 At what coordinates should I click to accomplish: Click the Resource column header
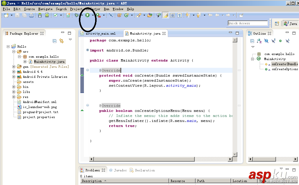[182, 181]
